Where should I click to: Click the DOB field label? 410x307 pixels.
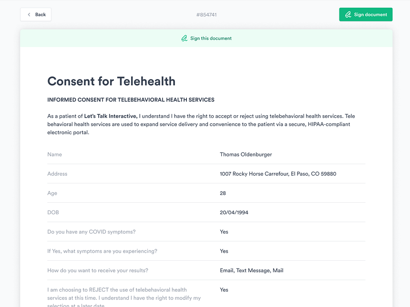53,213
